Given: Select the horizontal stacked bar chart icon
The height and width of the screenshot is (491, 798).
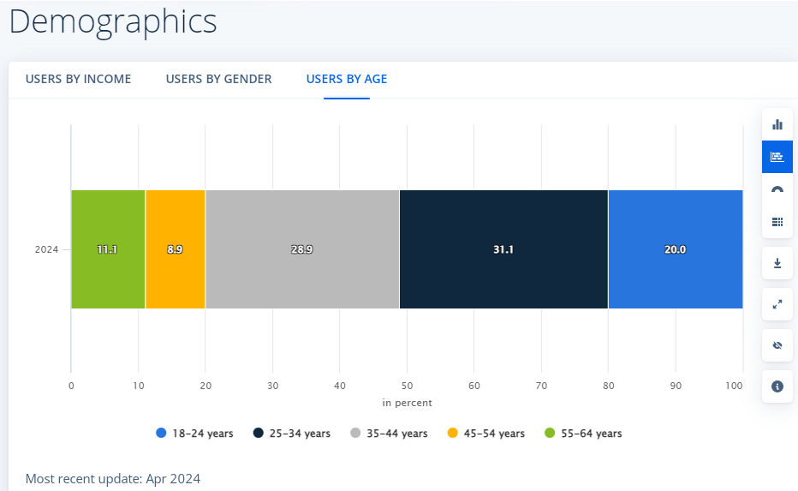Looking at the screenshot, I should [777, 157].
